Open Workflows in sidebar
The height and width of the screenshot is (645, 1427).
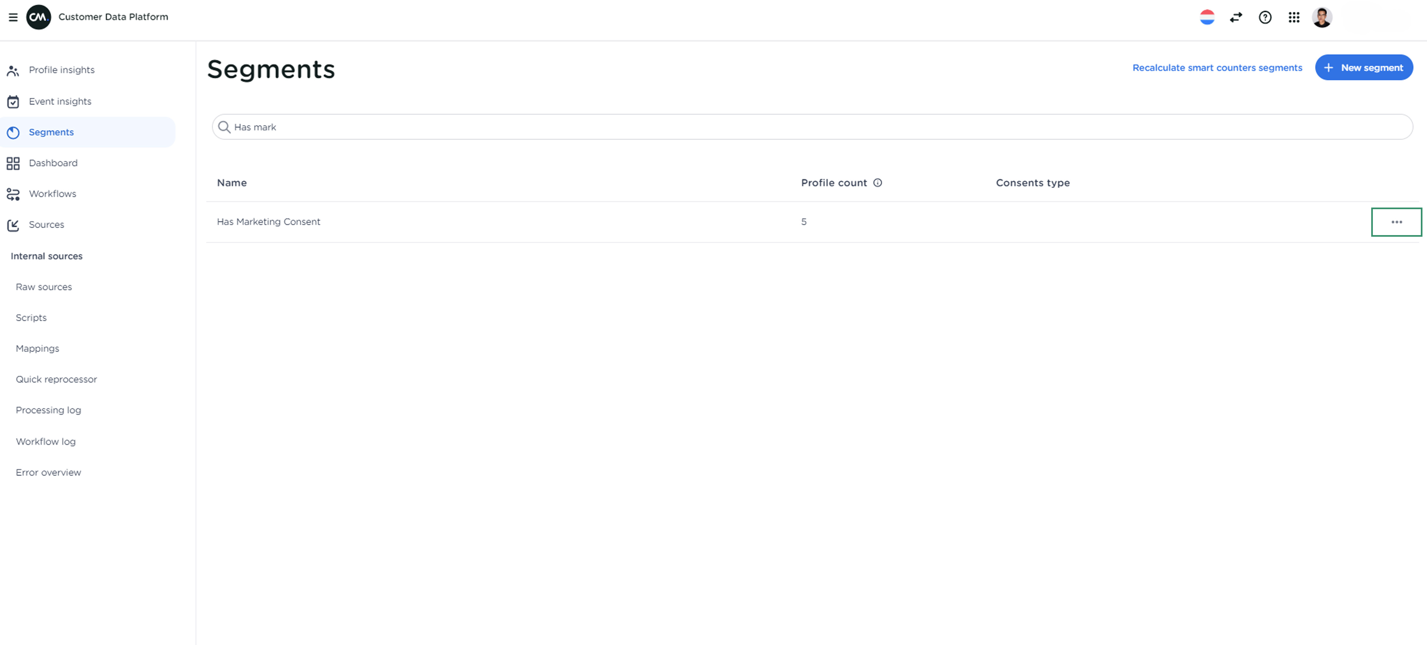53,194
